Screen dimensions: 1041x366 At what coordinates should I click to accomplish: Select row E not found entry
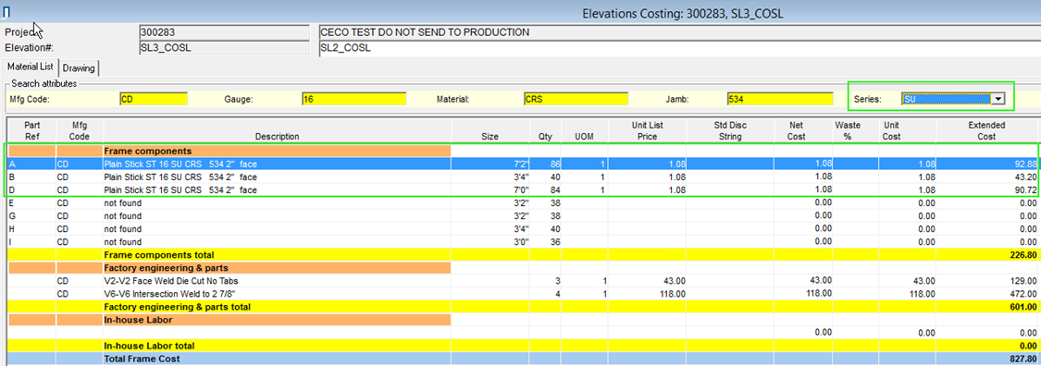point(278,203)
